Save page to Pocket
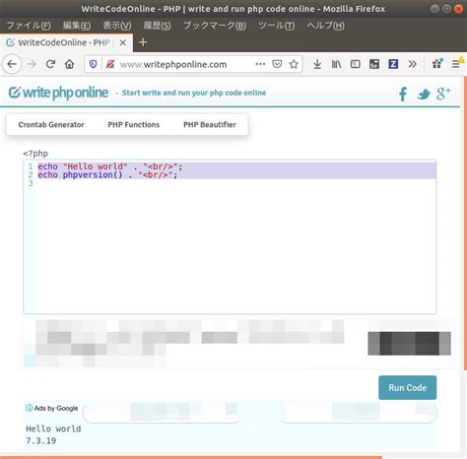This screenshot has height=459, width=467. [277, 64]
